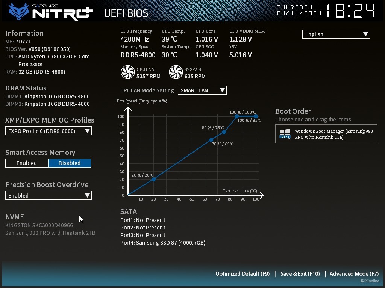Click the RAM: 32 GB (DDR5-4800) text
This screenshot has height=288, width=385.
click(35, 72)
